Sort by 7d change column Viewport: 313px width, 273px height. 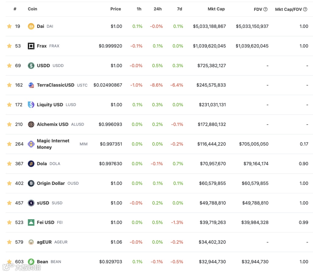pos(179,9)
